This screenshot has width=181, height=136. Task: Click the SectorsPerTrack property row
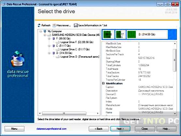(137, 54)
